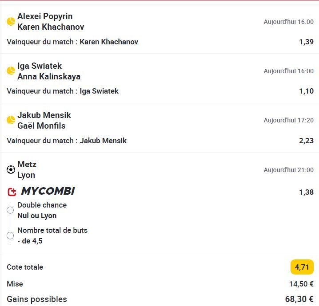The height and width of the screenshot is (306, 319).
Task: Select the Double chance circle marker
Action: pos(10,210)
